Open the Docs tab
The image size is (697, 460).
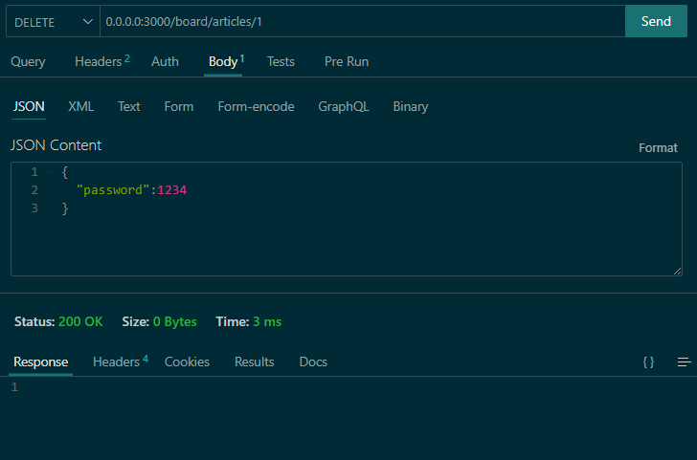click(x=313, y=361)
